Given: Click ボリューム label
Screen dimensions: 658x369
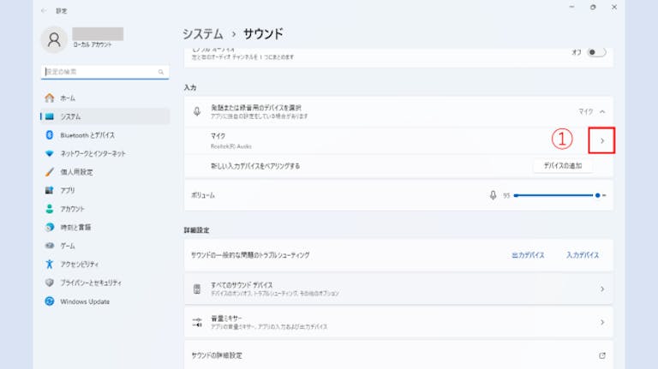Looking at the screenshot, I should [x=203, y=195].
